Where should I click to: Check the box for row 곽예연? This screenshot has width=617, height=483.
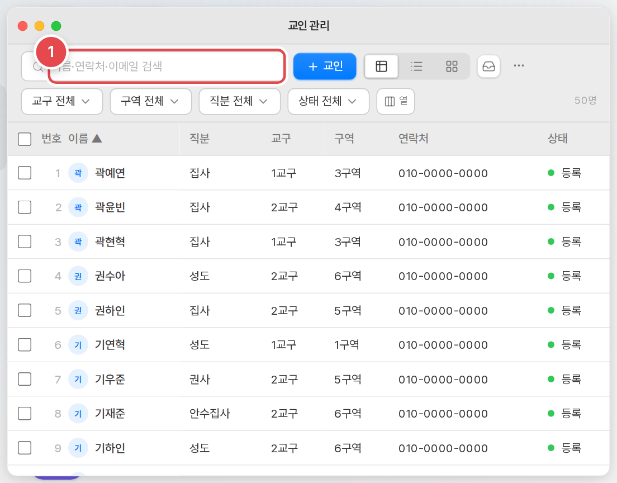25,173
